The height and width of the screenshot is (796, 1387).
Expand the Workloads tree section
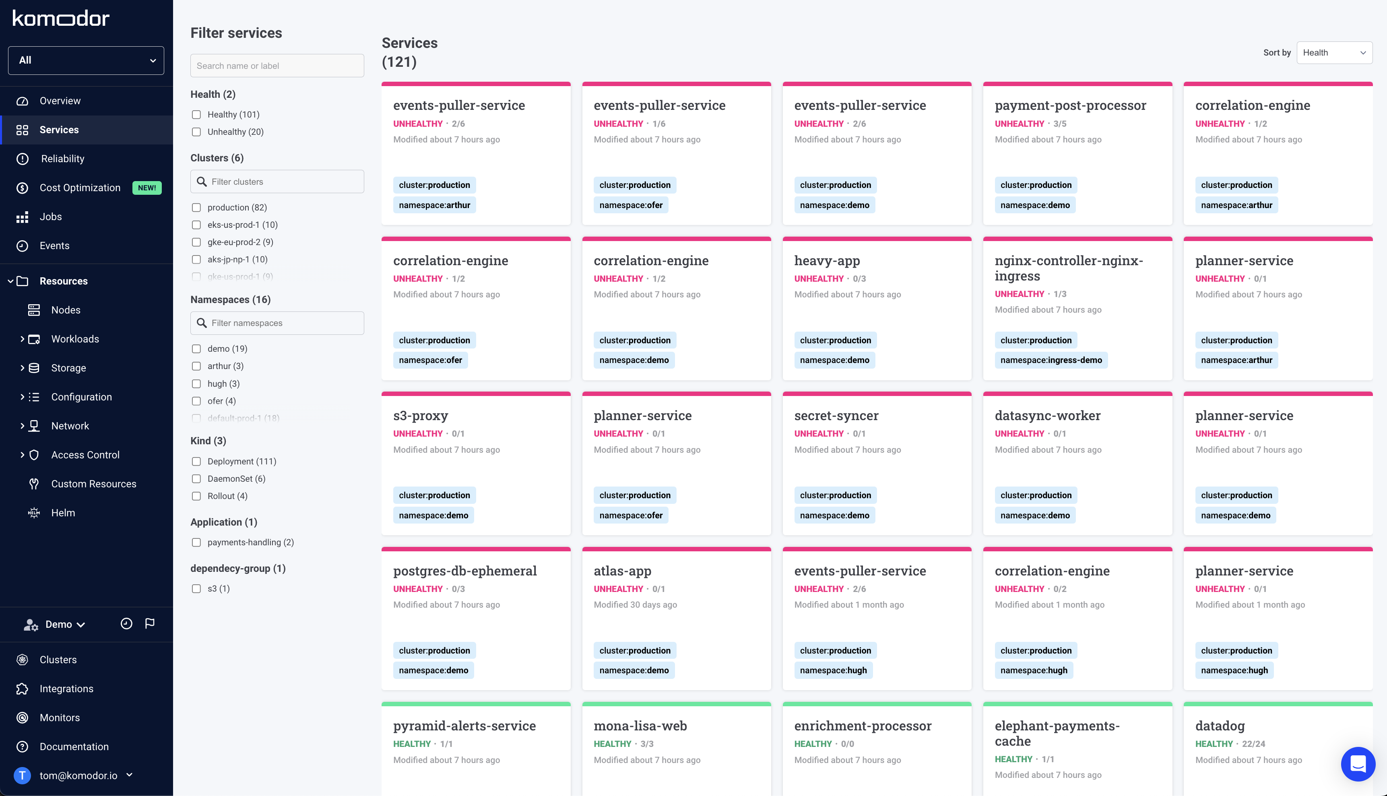pyautogui.click(x=22, y=339)
